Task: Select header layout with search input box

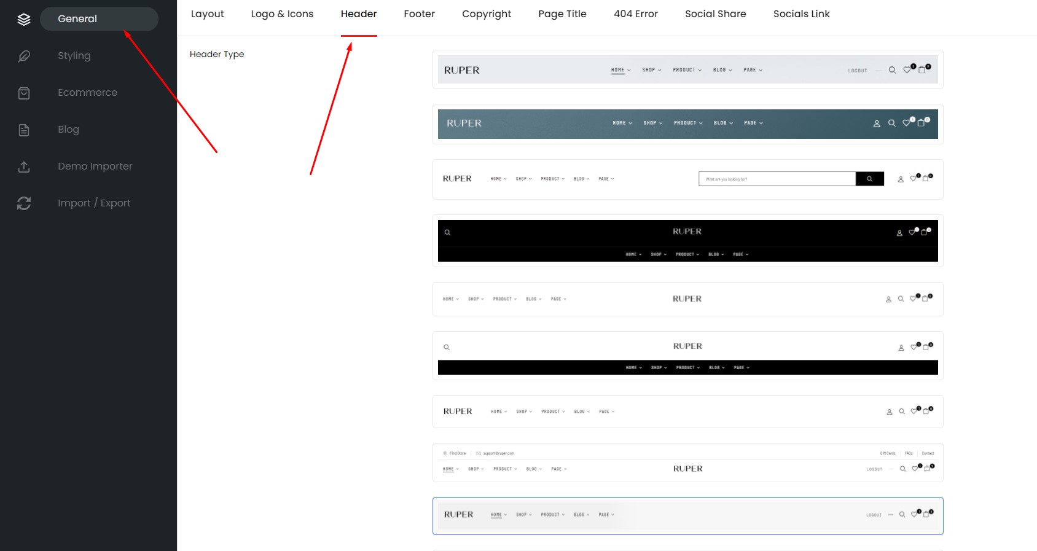Action: click(688, 179)
